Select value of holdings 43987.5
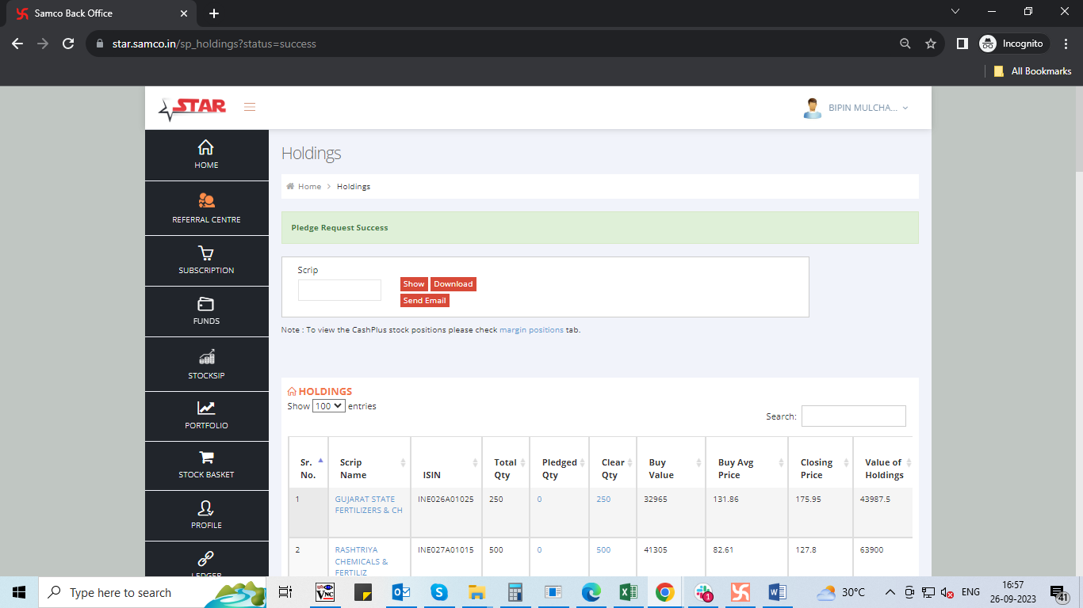This screenshot has height=608, width=1083. click(x=875, y=500)
